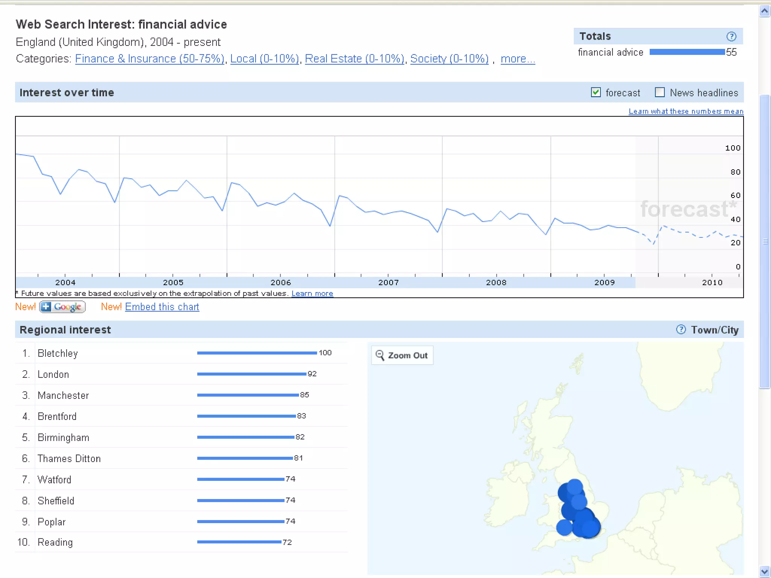Click the vertical scrollbar thumb
This screenshot has height=578, width=771.
[764, 241]
